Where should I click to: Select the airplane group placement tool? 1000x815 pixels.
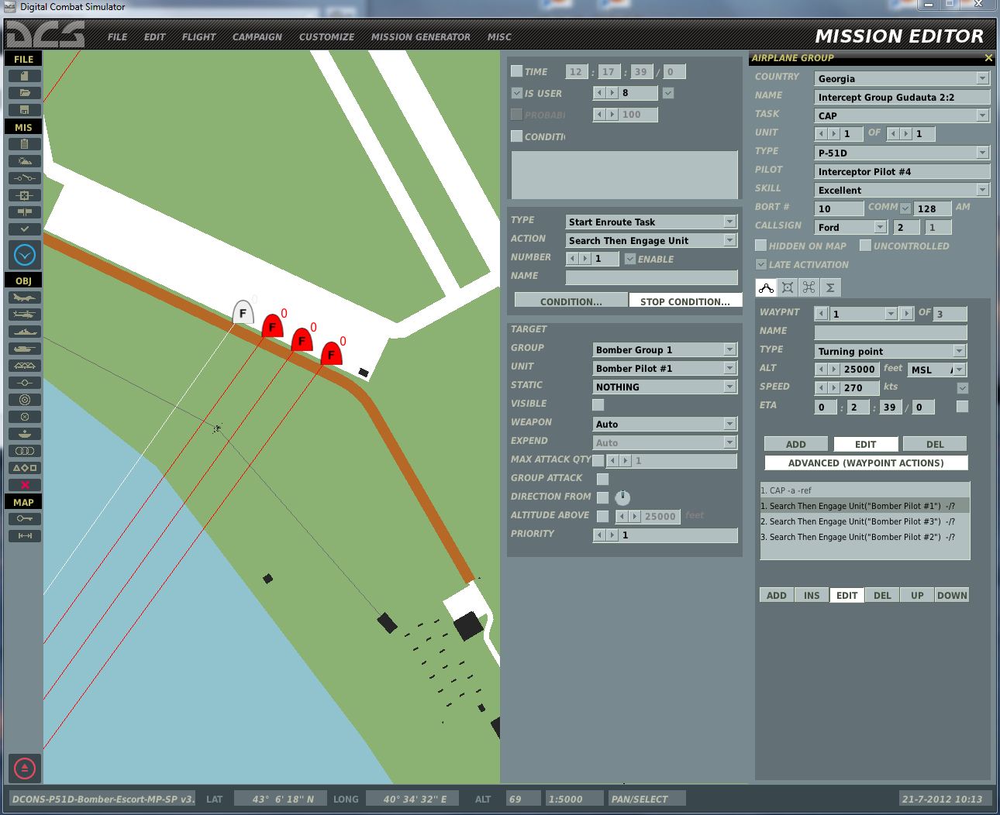(x=24, y=297)
